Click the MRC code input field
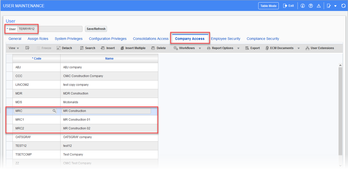Viewport: 348px width, 169px height. (35, 111)
